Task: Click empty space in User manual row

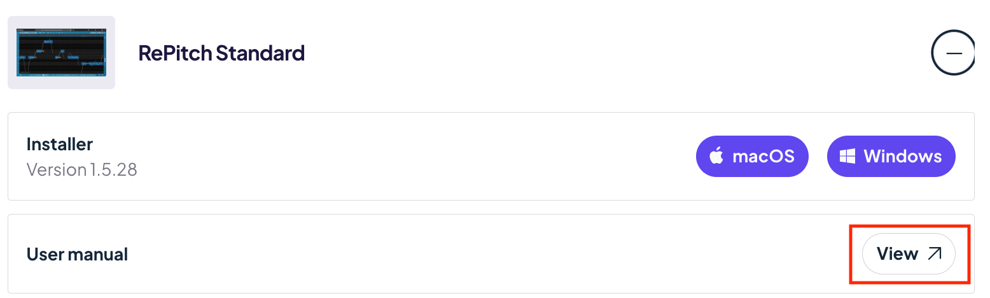Action: 477,254
